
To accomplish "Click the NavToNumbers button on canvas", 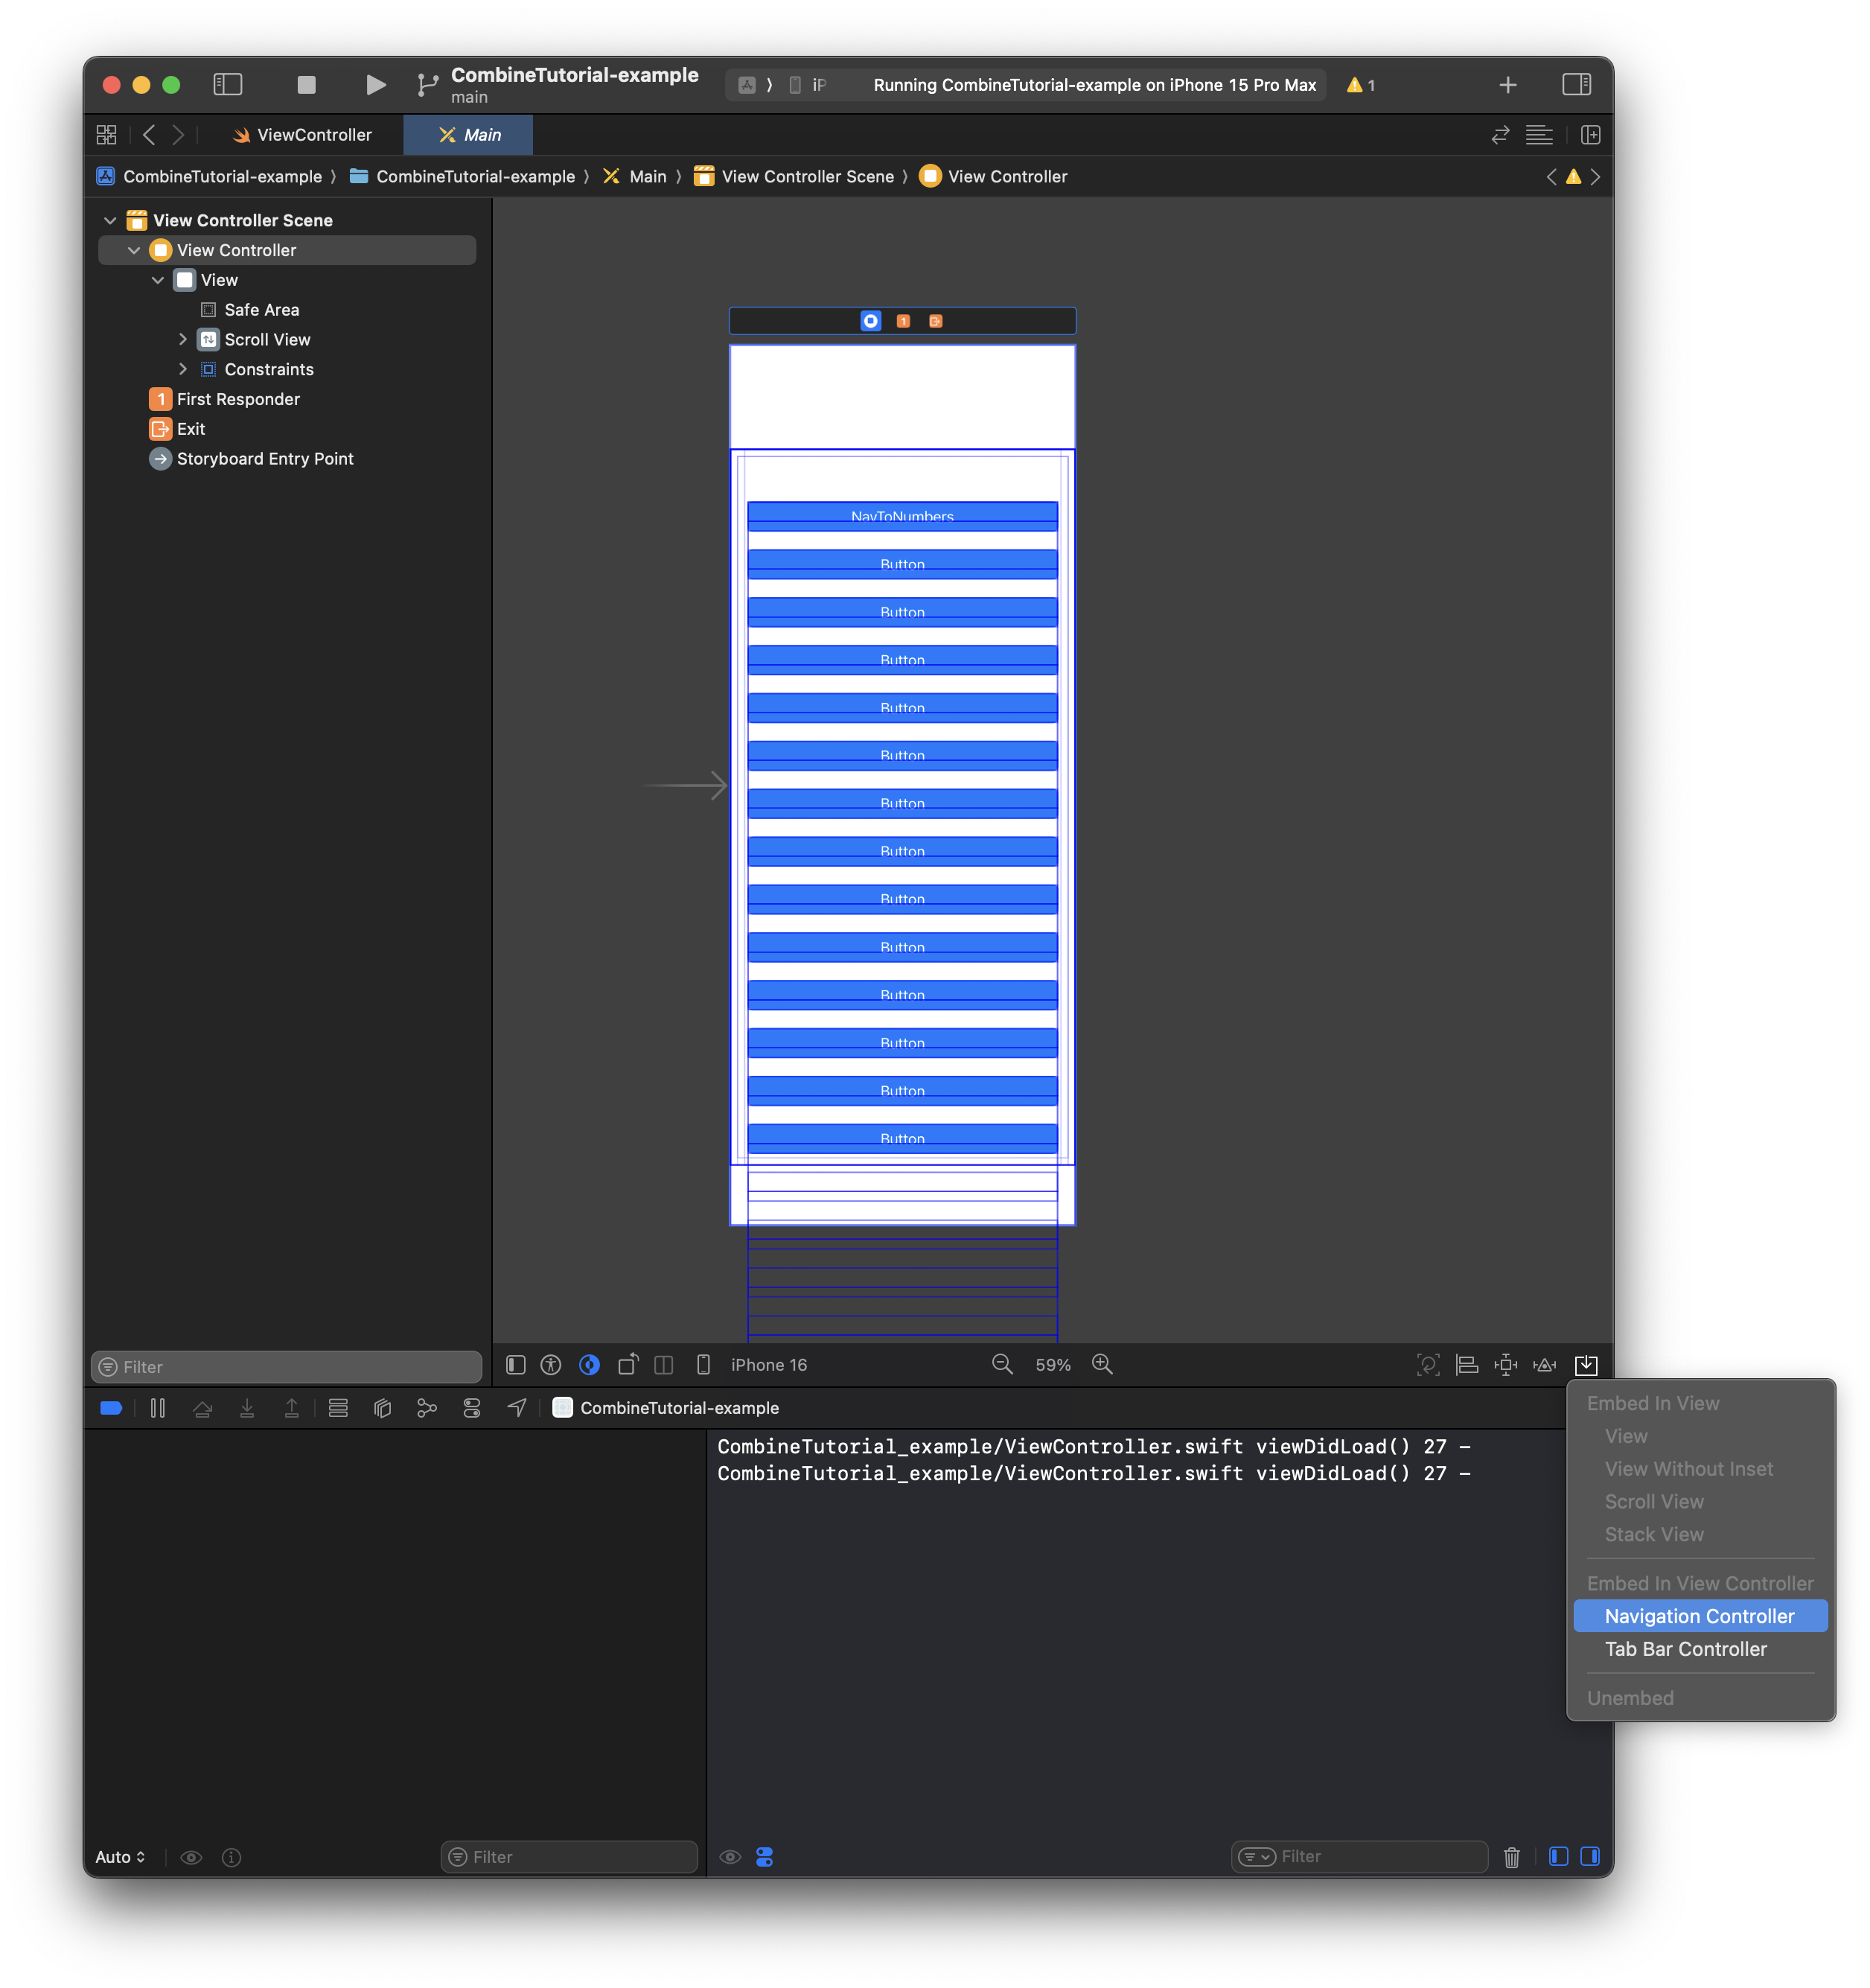I will tap(902, 516).
